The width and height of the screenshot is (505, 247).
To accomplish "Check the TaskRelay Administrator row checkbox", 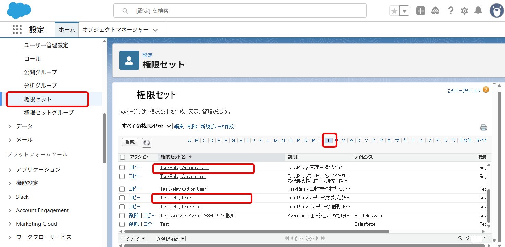I will 122,168.
